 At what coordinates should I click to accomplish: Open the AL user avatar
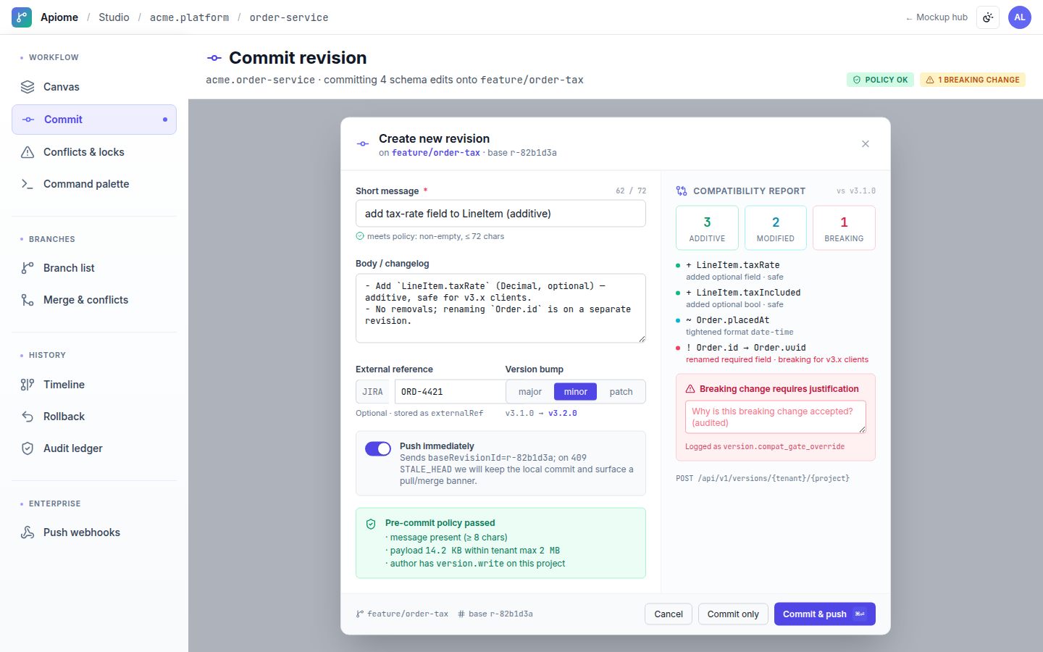[1020, 17]
